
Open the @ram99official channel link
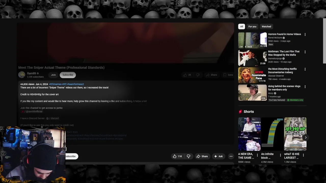pos(32,112)
